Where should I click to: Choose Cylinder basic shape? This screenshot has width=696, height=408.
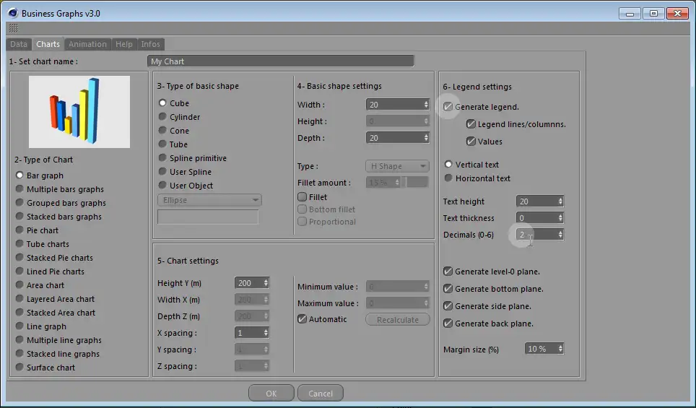tap(179, 117)
